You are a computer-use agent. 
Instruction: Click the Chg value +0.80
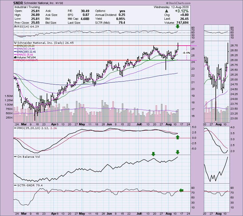(184, 15)
